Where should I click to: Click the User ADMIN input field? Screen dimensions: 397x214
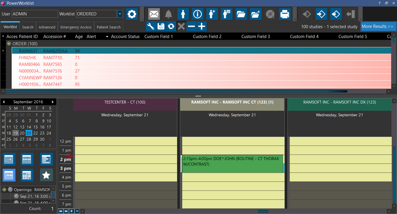coord(35,14)
